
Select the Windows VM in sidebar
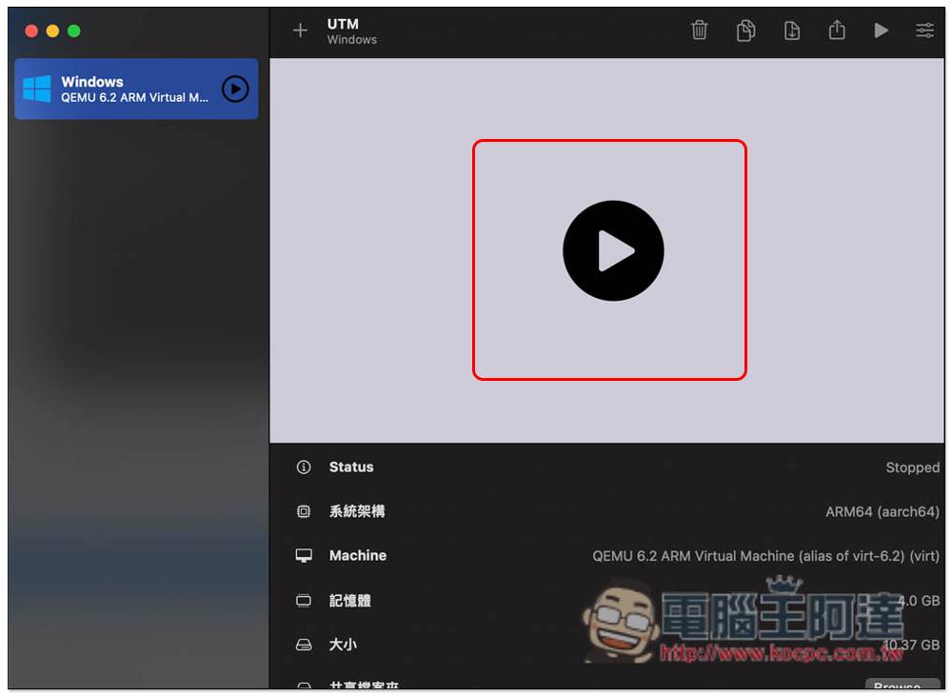136,89
